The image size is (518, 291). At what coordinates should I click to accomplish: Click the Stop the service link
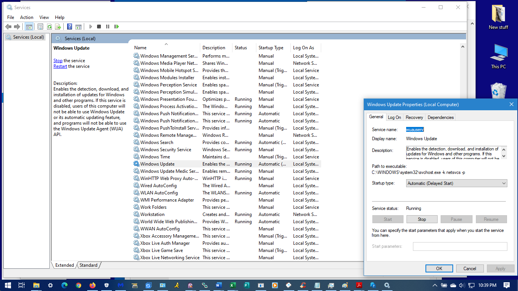58,61
